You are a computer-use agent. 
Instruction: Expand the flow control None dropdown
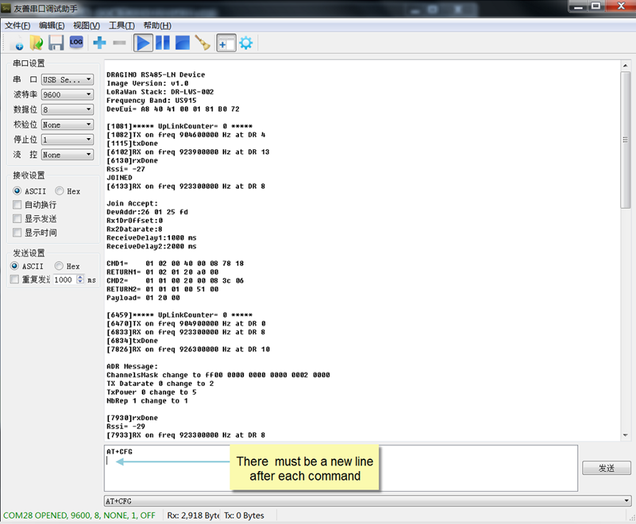(x=68, y=154)
